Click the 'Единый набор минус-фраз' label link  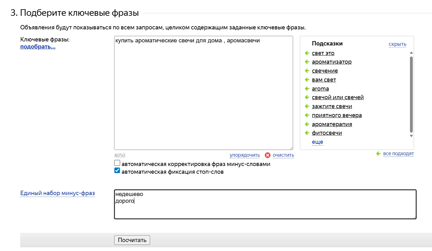pyautogui.click(x=57, y=193)
